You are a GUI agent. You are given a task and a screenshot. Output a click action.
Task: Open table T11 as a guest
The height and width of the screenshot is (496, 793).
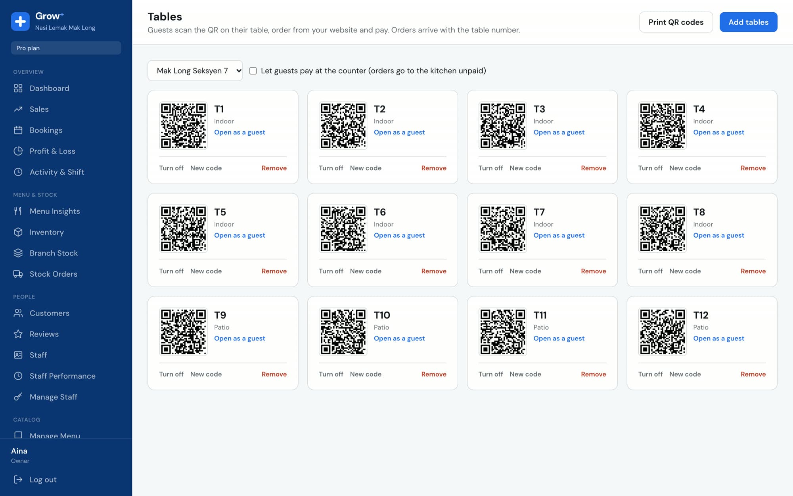coord(559,338)
